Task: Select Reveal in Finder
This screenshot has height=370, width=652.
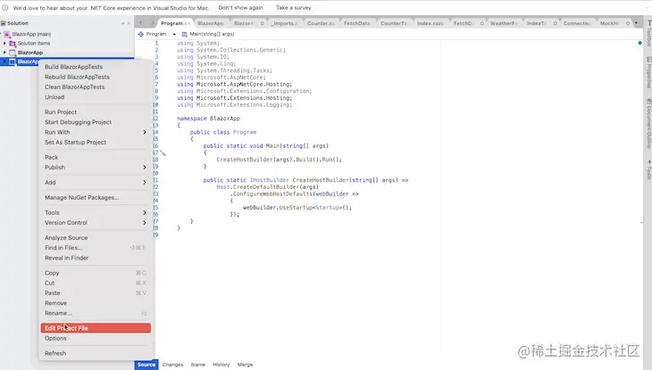Action: pyautogui.click(x=96, y=258)
